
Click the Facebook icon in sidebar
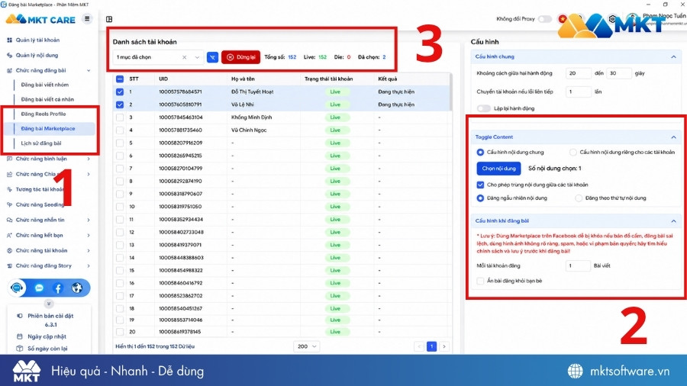(x=58, y=288)
